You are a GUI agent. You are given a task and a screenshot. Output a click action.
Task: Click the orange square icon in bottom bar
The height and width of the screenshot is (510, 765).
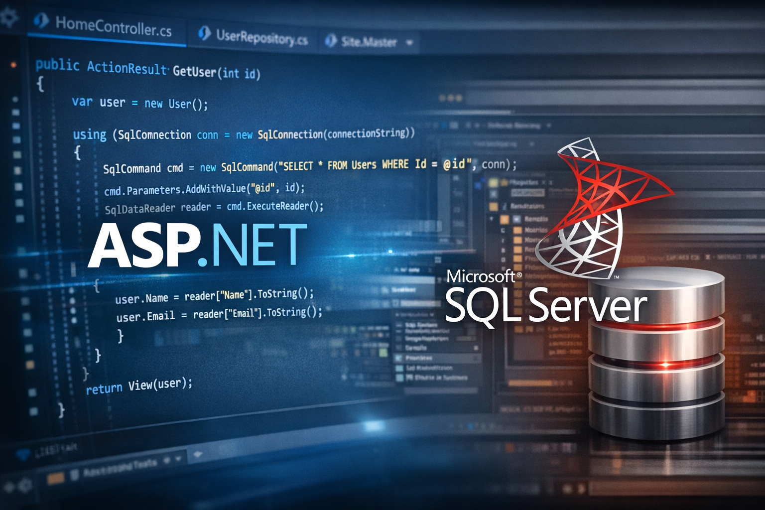(x=55, y=479)
